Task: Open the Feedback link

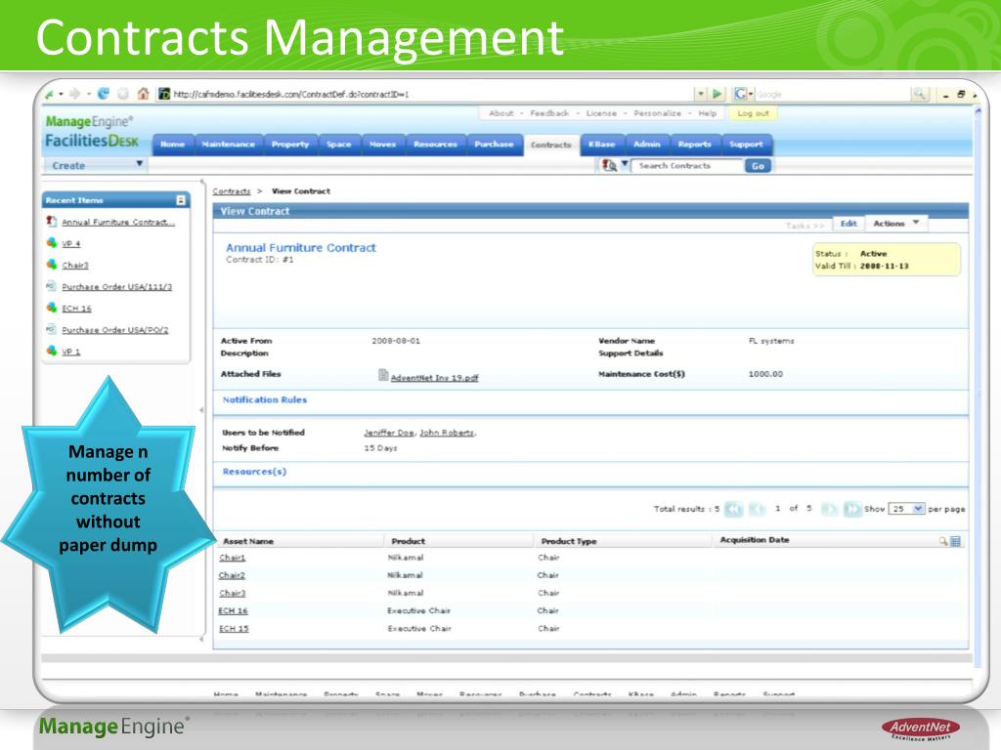Action: (549, 113)
